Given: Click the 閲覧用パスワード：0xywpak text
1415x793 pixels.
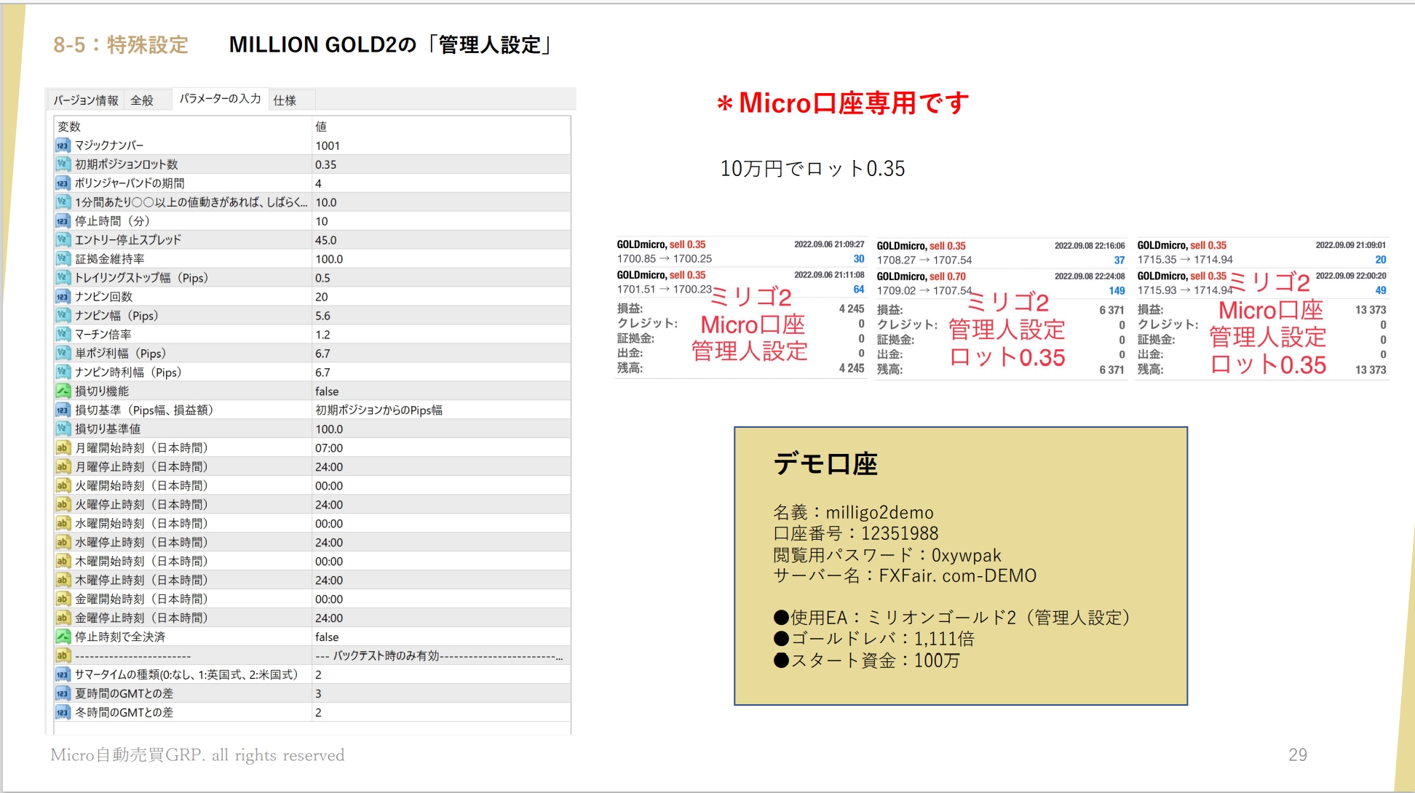Looking at the screenshot, I should (887, 556).
